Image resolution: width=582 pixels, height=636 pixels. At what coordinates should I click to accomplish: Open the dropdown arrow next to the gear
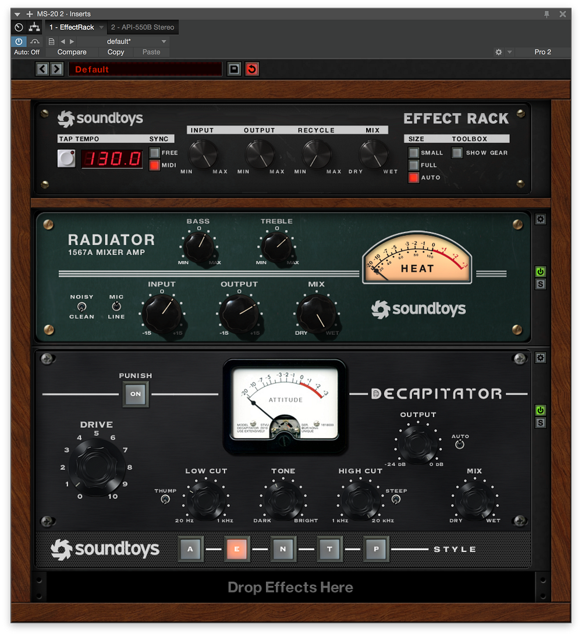510,52
